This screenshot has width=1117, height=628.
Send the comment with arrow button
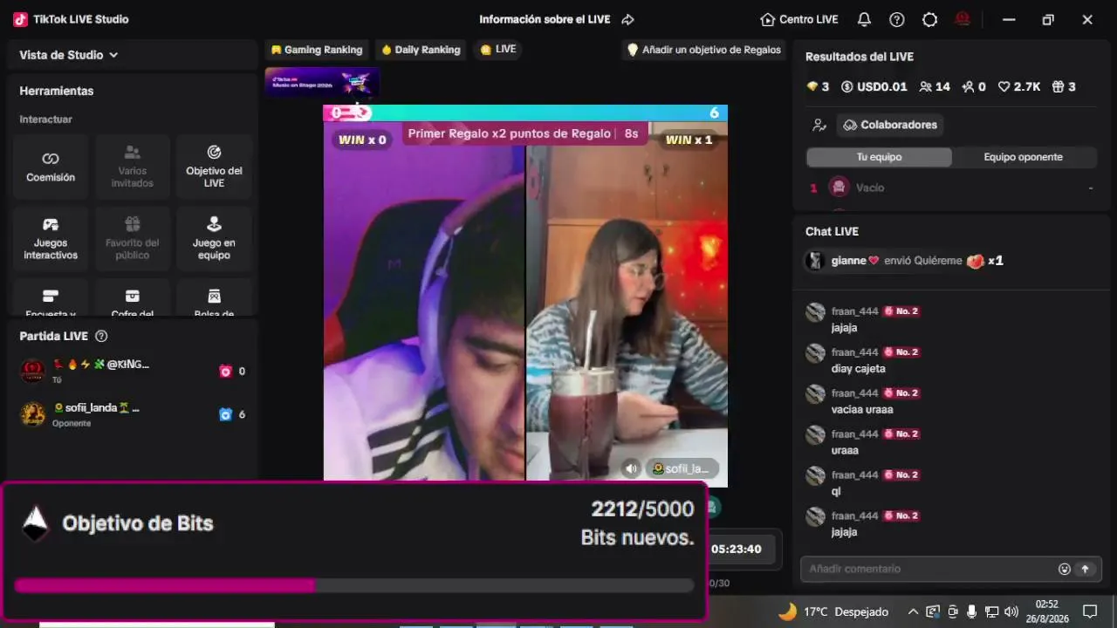[x=1086, y=569]
